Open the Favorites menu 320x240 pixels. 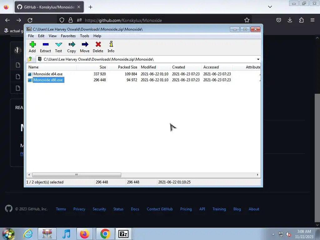[x=68, y=36]
